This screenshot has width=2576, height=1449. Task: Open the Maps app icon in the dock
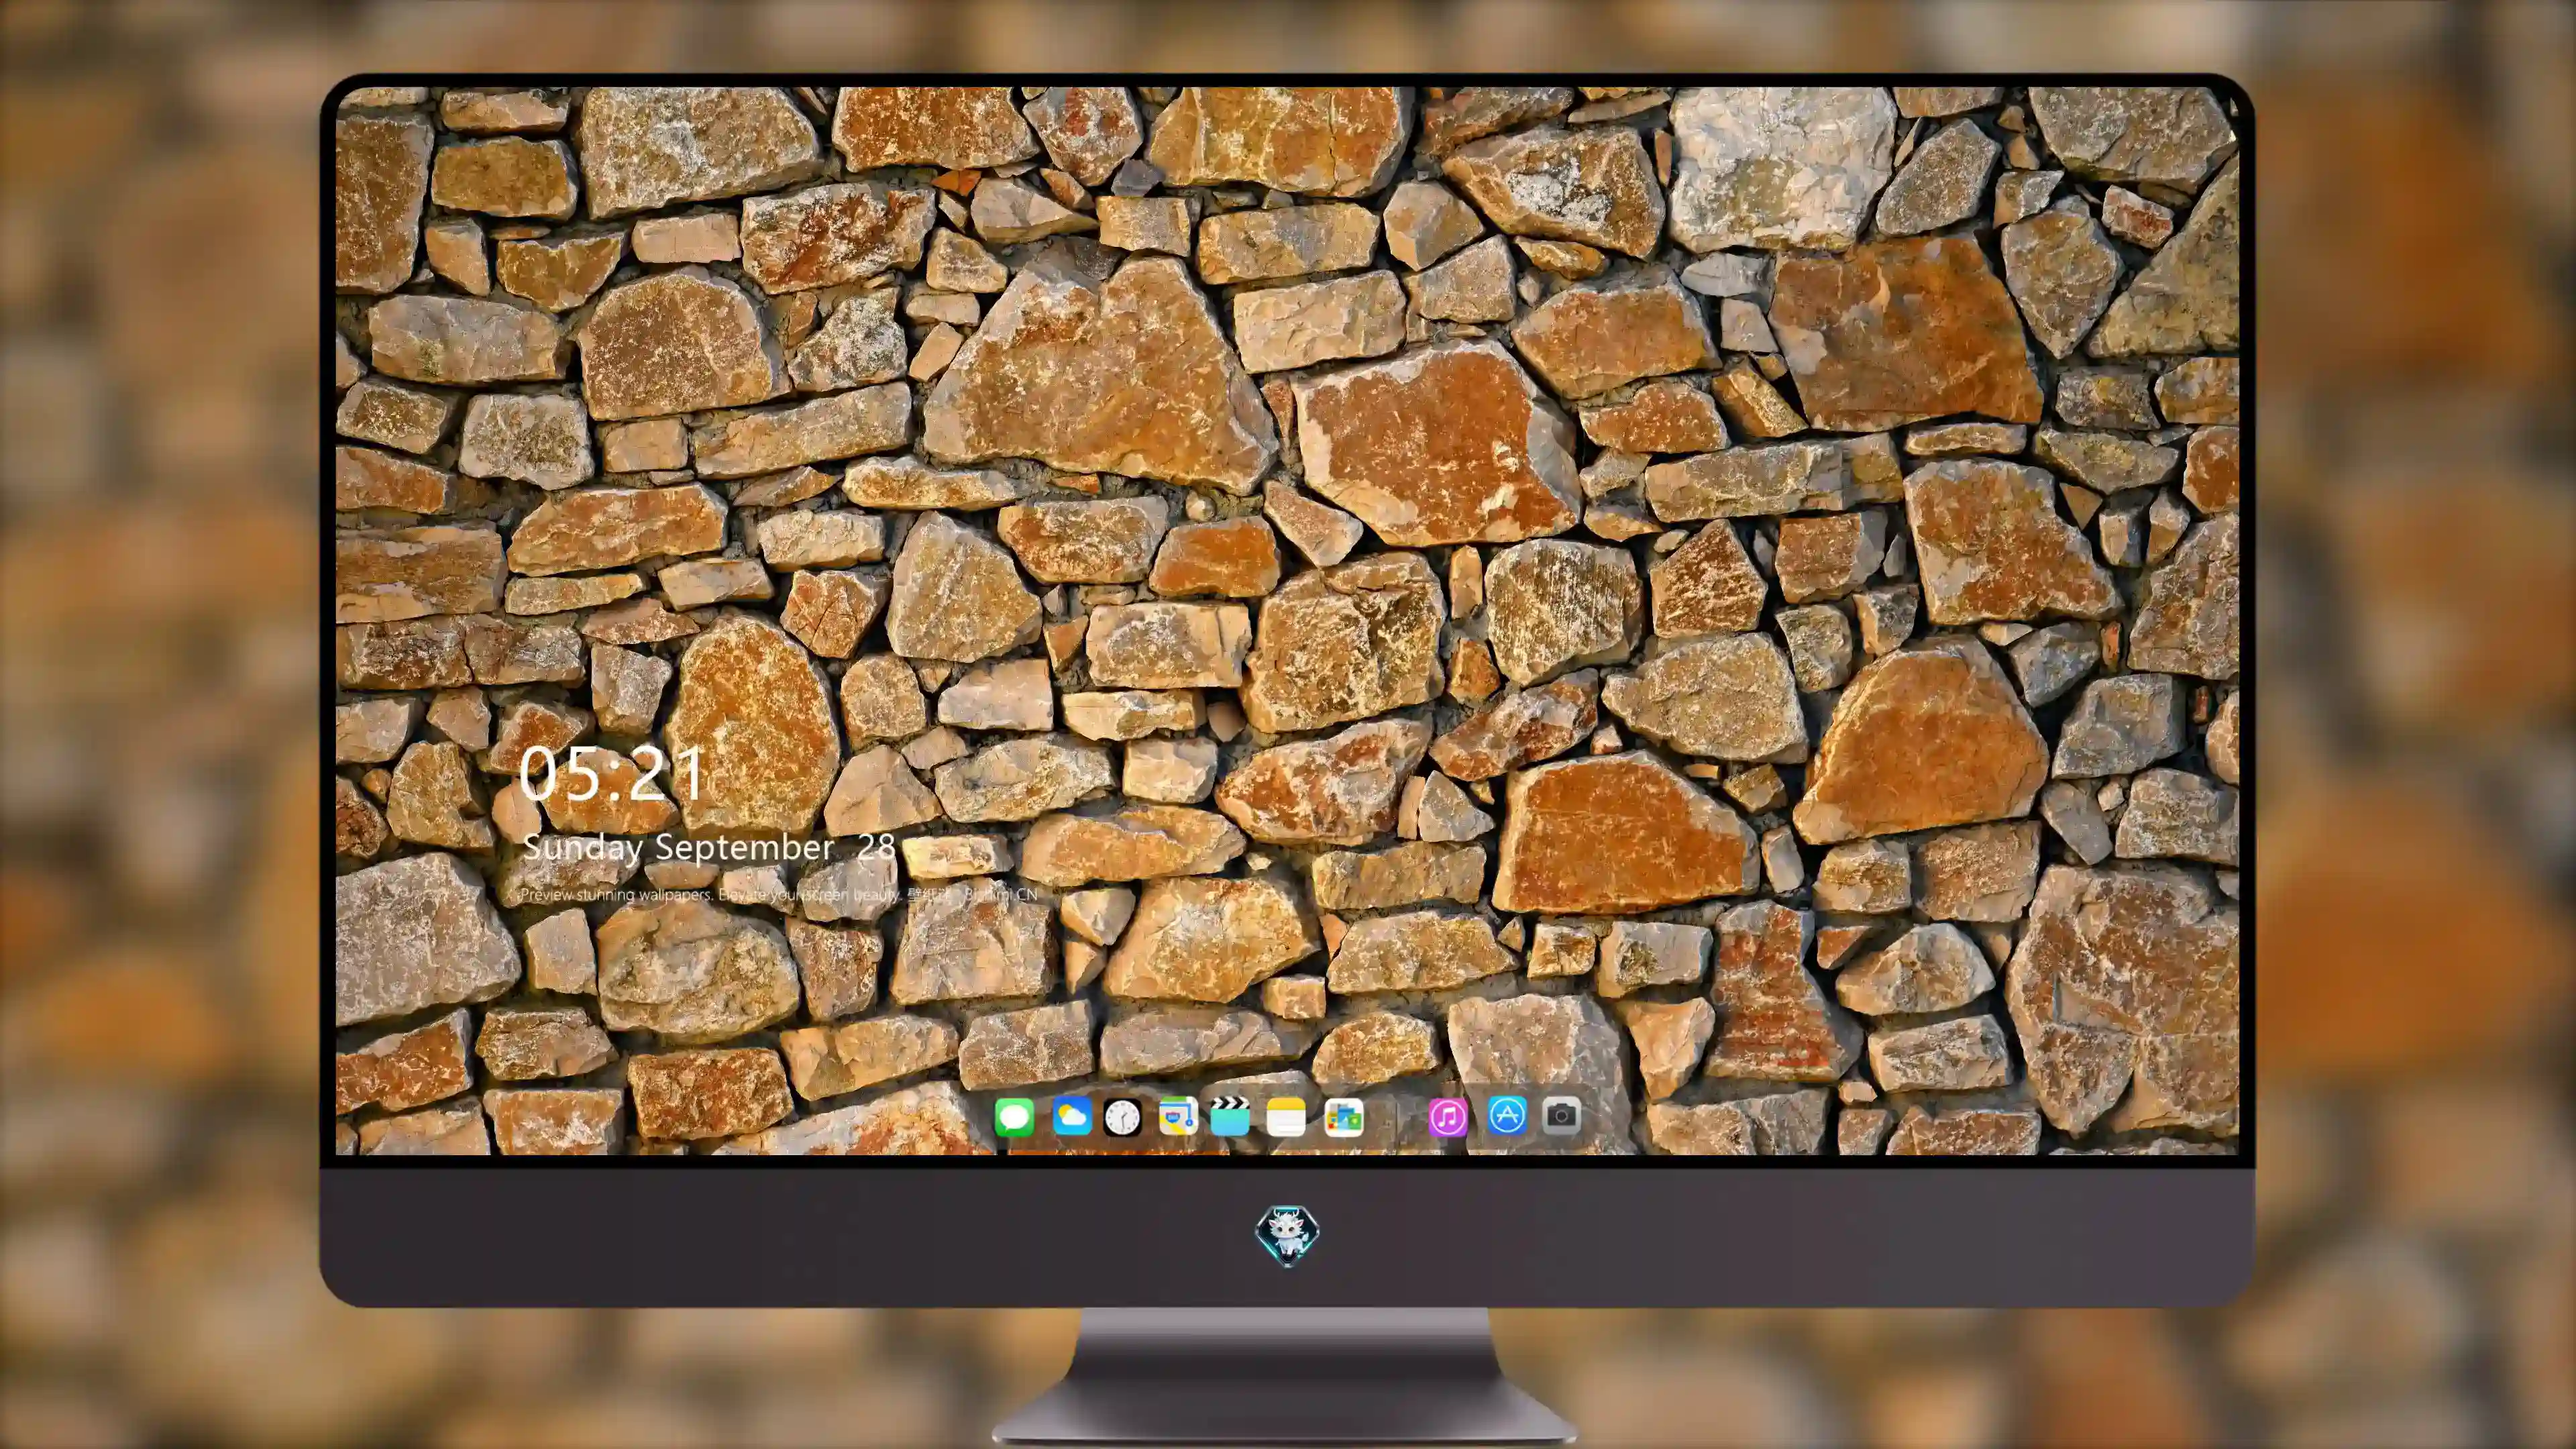pyautogui.click(x=1178, y=1116)
